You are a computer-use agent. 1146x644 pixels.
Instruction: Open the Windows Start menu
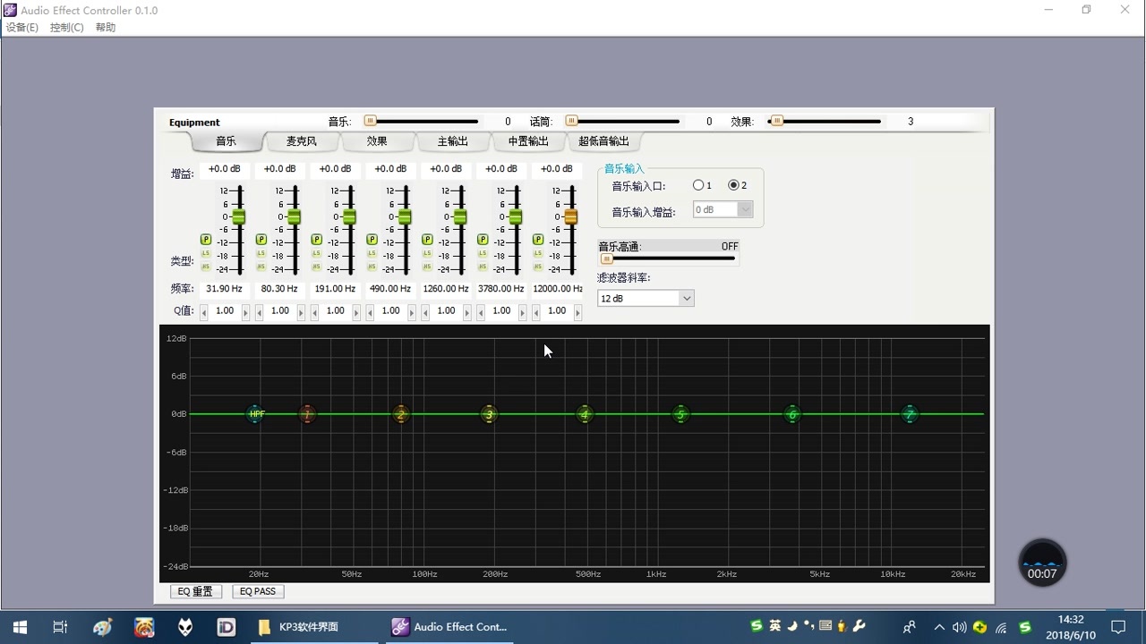[x=20, y=627]
